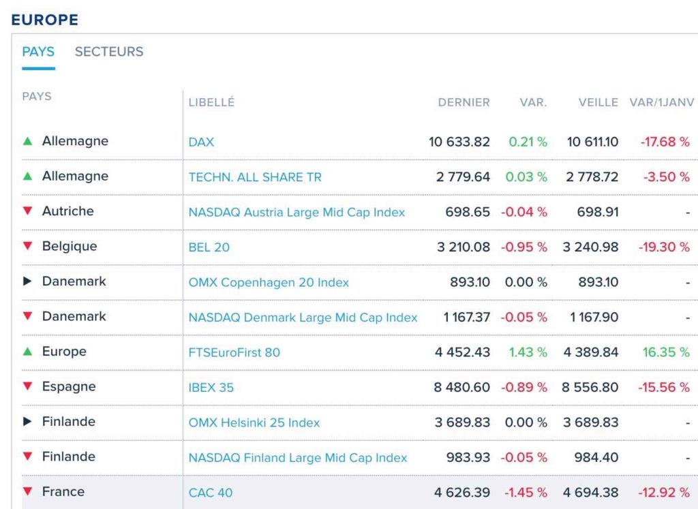Viewport: 698px width, 509px height.
Task: Click the -15.56 % IBEX year-to-date value
Action: click(664, 388)
